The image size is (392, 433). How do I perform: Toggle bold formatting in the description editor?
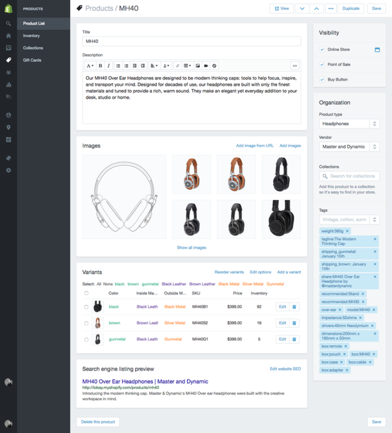click(x=100, y=65)
